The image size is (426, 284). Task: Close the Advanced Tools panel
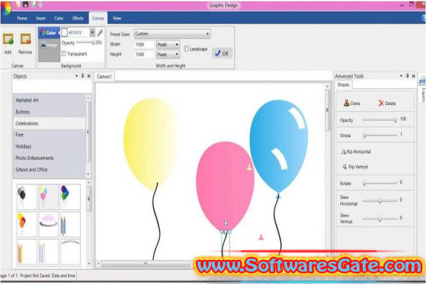pyautogui.click(x=414, y=76)
